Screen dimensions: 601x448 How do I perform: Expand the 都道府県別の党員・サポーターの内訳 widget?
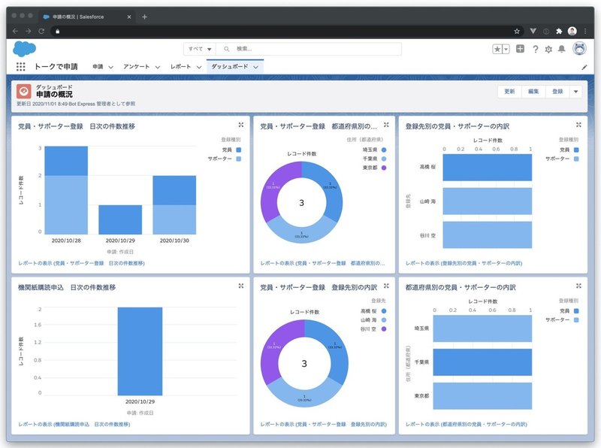point(578,286)
